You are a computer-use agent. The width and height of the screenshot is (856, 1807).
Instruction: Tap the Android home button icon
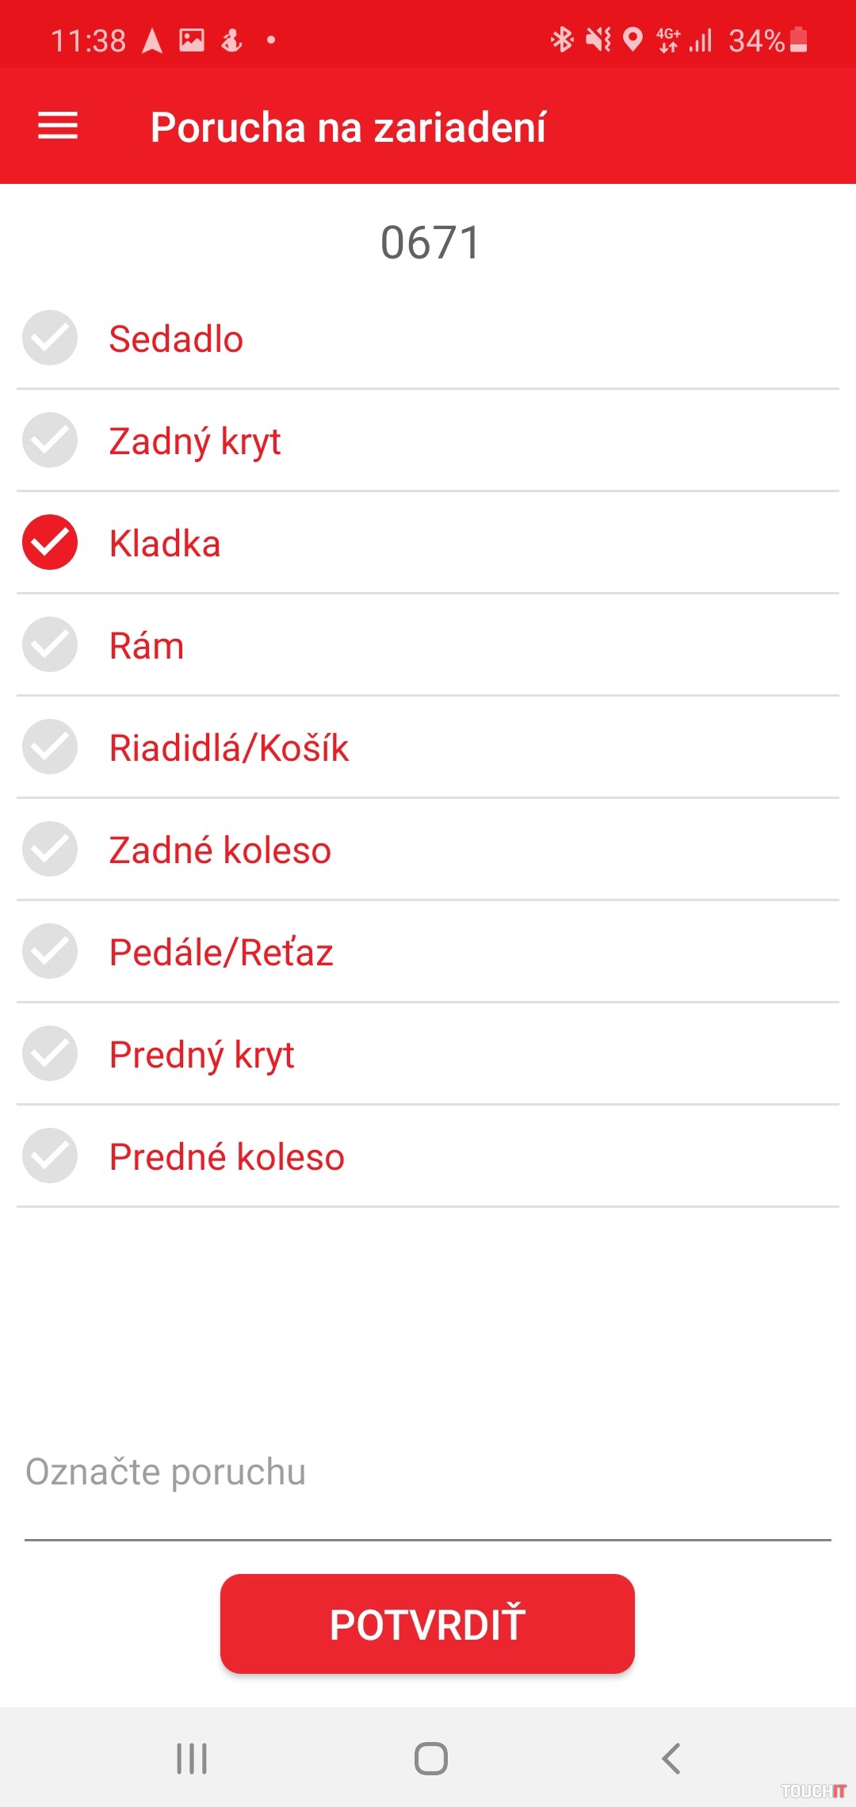point(430,1758)
